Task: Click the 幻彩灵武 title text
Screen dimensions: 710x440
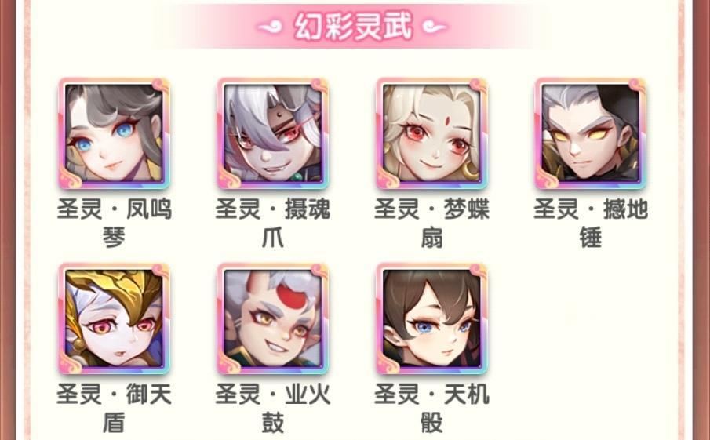Action: [353, 26]
